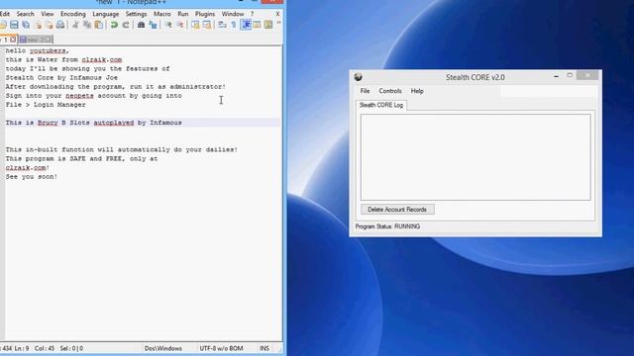Click 'This program is SAFE and FREE' line
This screenshot has width=634, height=356.
(x=81, y=158)
